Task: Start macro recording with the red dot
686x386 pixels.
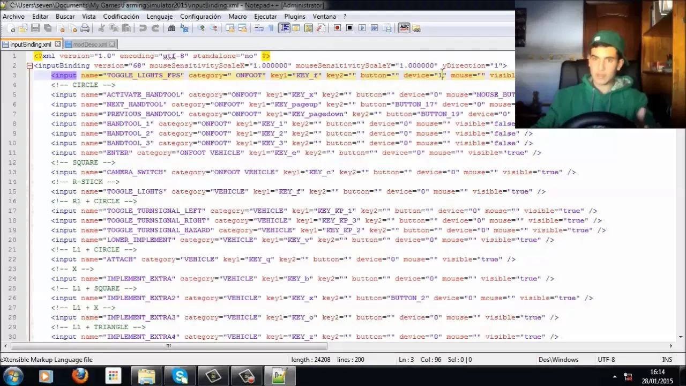Action: (337, 28)
